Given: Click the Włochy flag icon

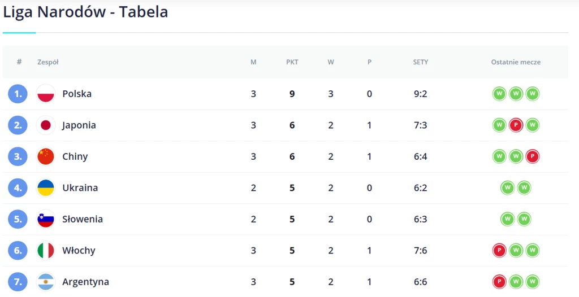Looking at the screenshot, I should [46, 251].
